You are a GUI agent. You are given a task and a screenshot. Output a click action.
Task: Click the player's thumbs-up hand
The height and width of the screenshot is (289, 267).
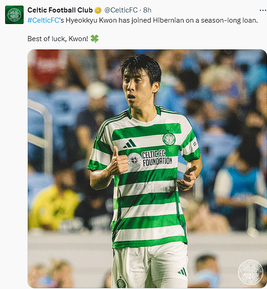point(119,162)
